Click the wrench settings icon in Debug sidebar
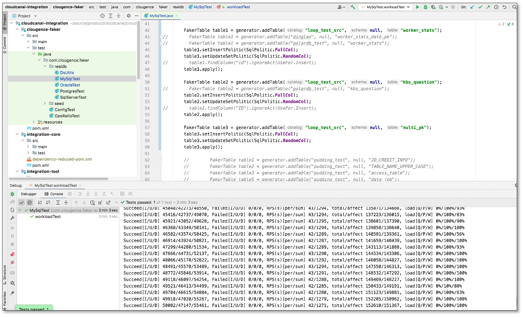523x317 pixels. point(12,218)
